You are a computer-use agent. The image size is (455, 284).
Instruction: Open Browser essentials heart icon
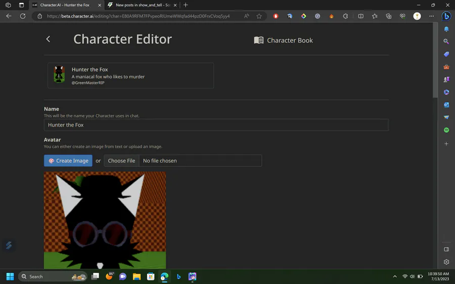pos(402,16)
